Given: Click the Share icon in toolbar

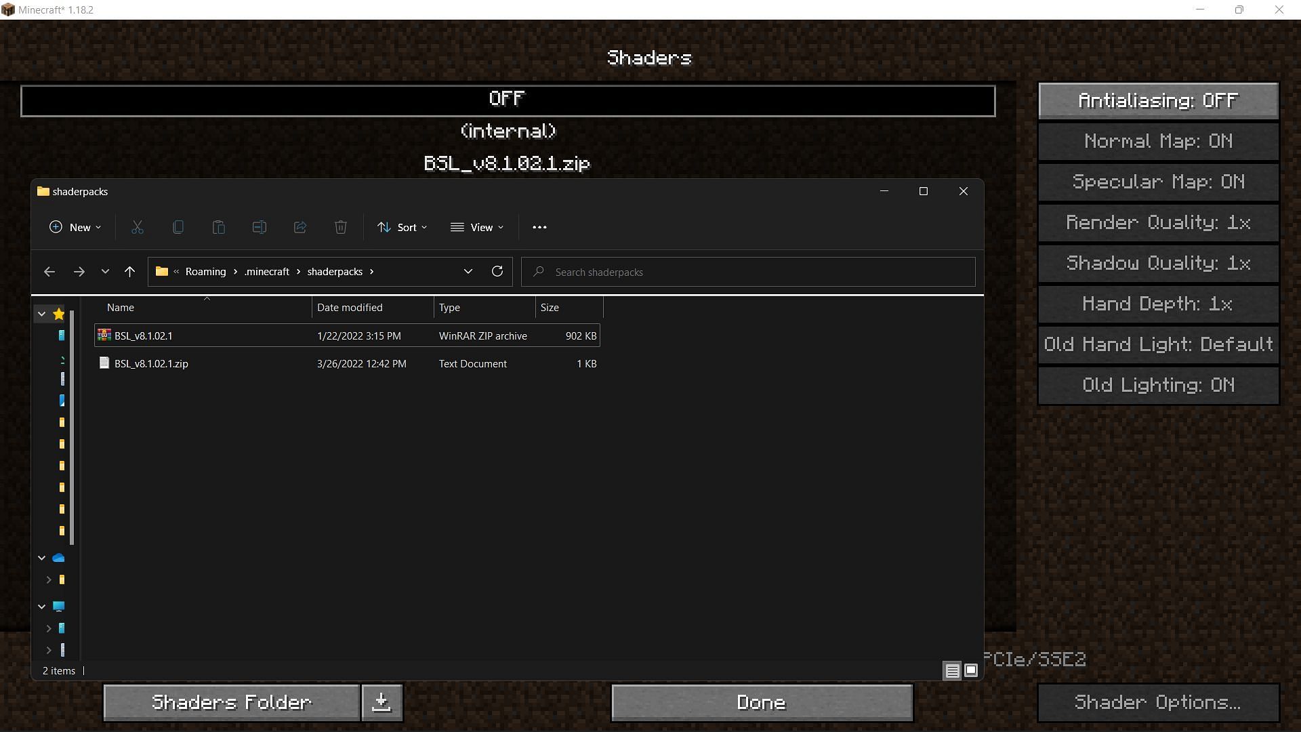Looking at the screenshot, I should coord(300,228).
